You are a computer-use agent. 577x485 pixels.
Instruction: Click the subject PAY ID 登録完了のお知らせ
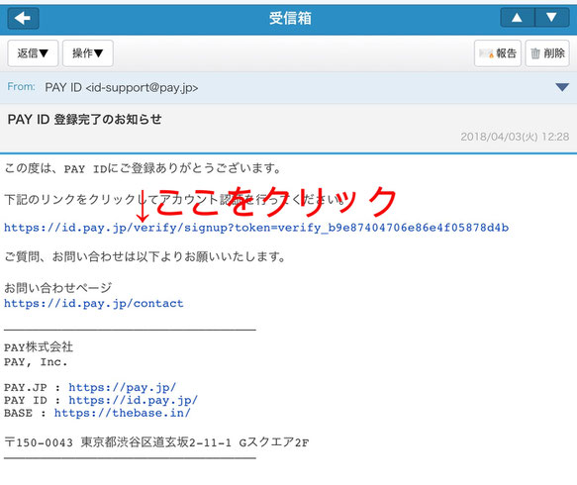[x=85, y=119]
